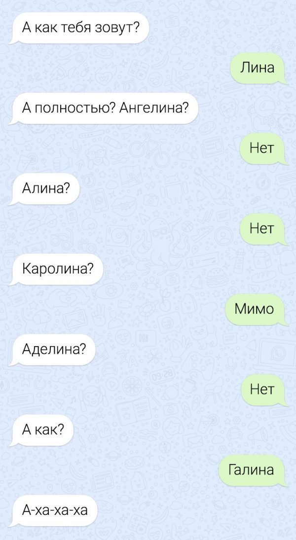Tap the green 'Лина' reply bubble
The width and height of the screenshot is (296, 540).
tap(258, 68)
